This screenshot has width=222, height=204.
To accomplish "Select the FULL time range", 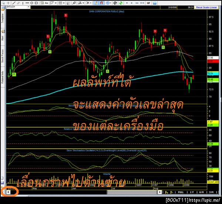I will 181,192.
